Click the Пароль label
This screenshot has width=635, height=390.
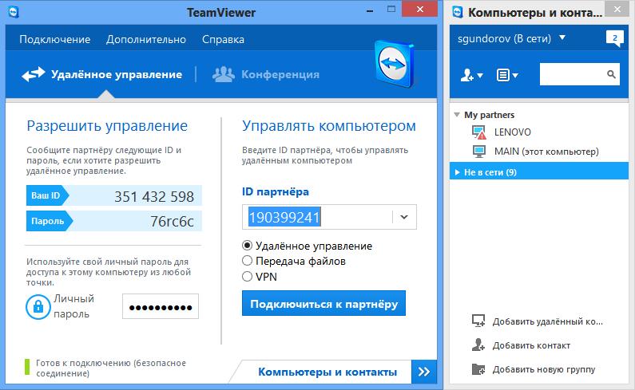coord(47,221)
